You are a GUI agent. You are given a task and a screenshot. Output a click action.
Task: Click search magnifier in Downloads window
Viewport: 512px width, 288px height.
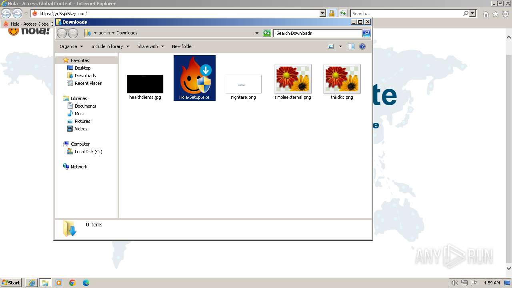[366, 33]
